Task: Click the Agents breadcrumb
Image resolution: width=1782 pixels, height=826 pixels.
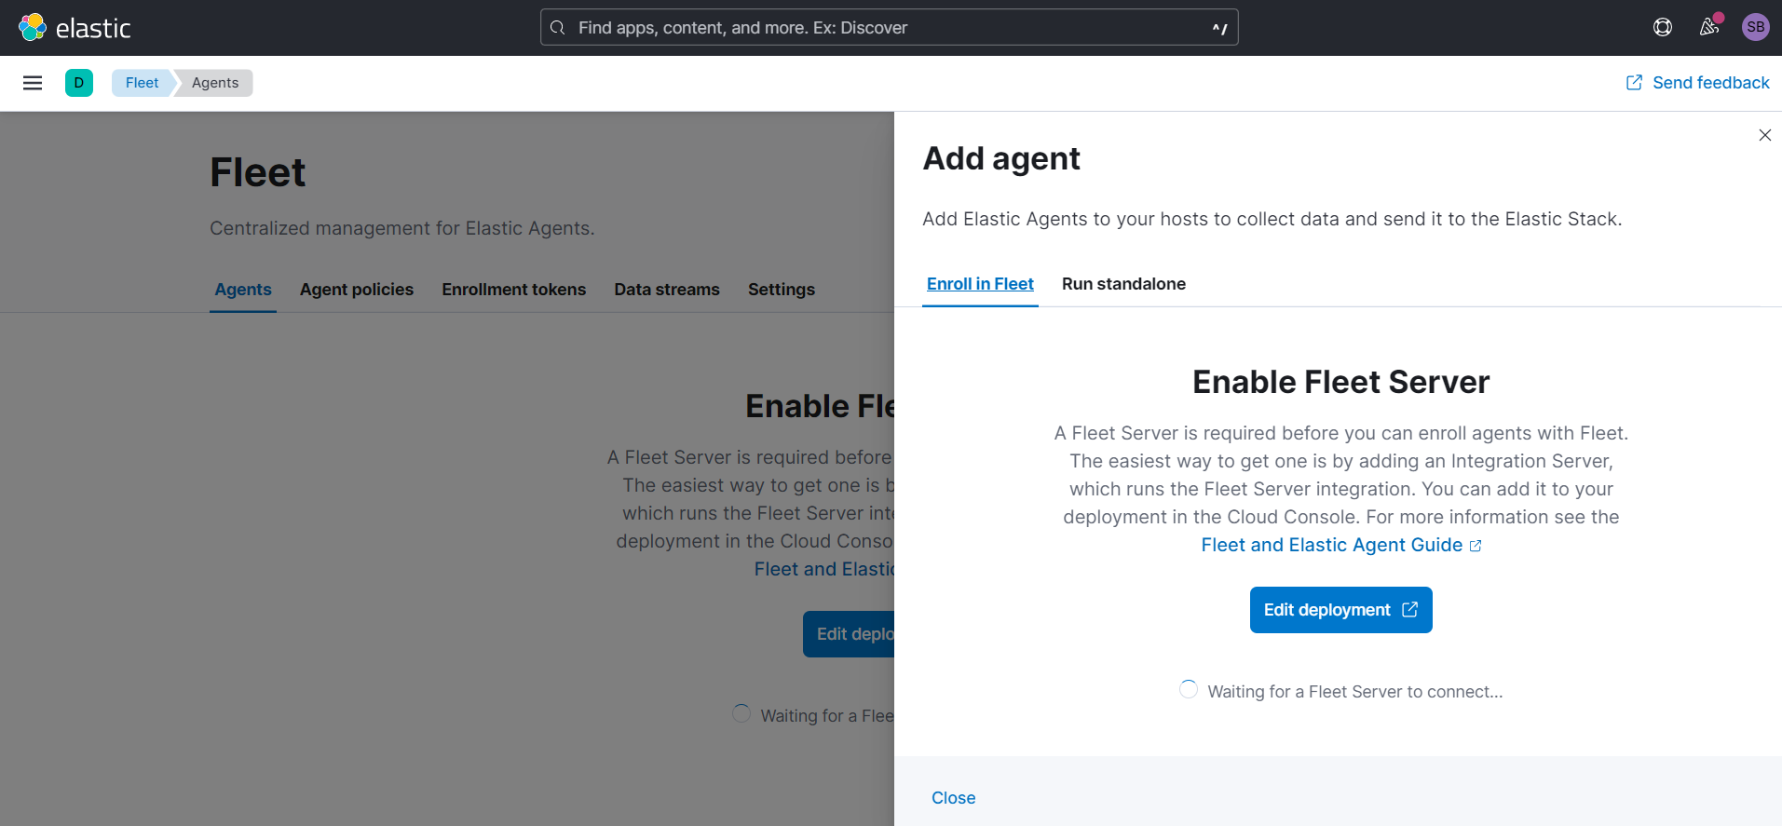Action: (x=215, y=83)
